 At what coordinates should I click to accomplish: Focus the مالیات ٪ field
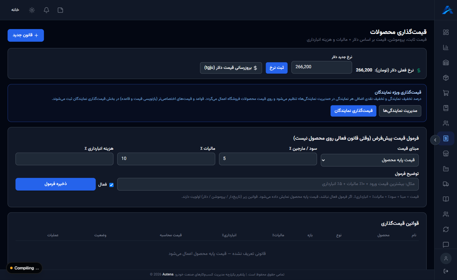166,159
